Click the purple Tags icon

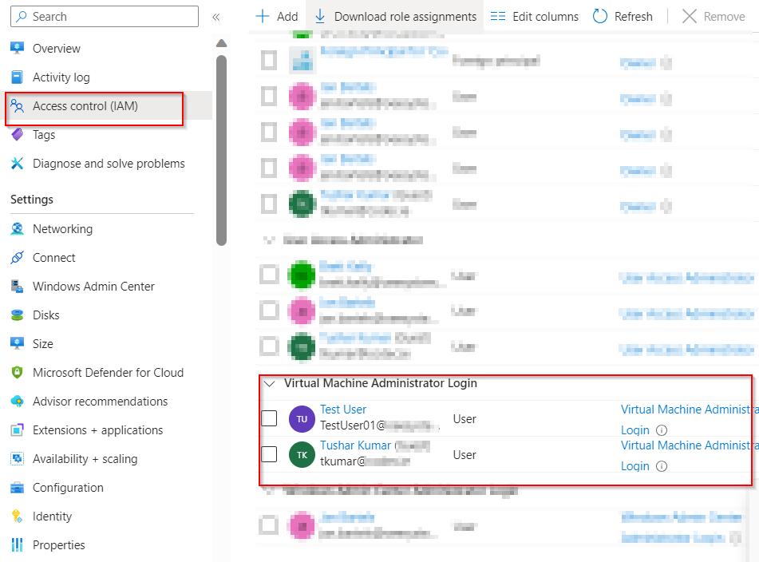click(x=18, y=135)
